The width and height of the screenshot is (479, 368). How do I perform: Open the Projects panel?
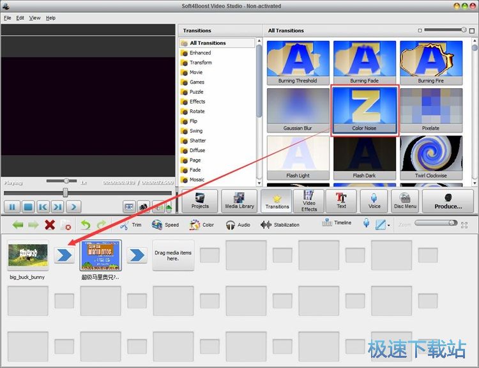200,201
